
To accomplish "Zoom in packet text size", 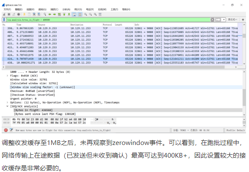I will (x=85, y=14).
